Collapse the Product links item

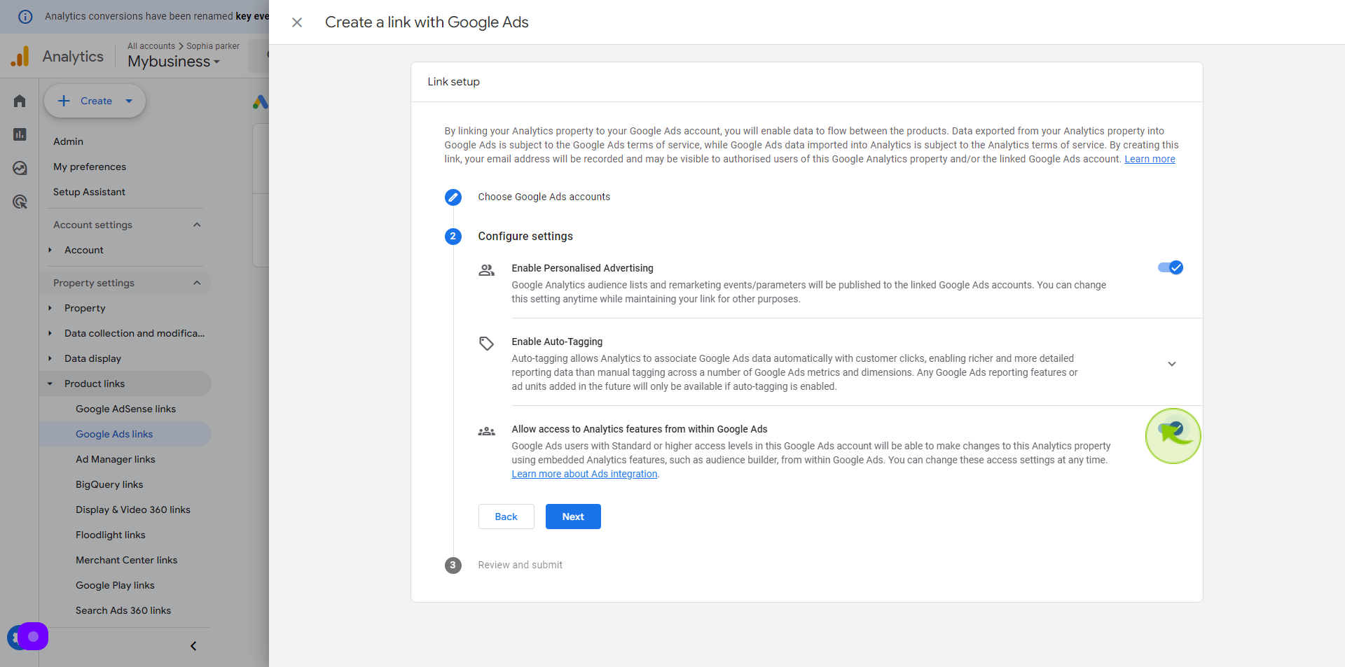click(x=50, y=384)
